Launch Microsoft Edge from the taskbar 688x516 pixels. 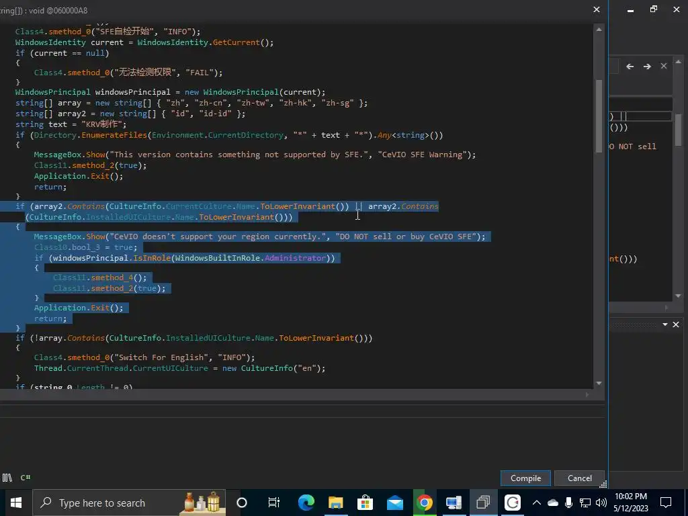[x=306, y=503]
